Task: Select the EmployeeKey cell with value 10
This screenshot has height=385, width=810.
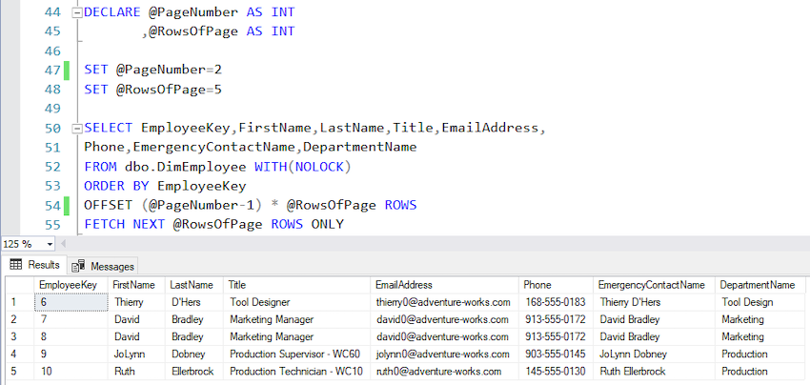Action: 71,372
